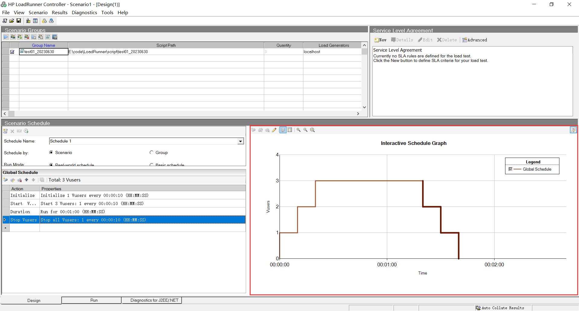
Task: Open the Schedule Name dropdown
Action: (240, 141)
